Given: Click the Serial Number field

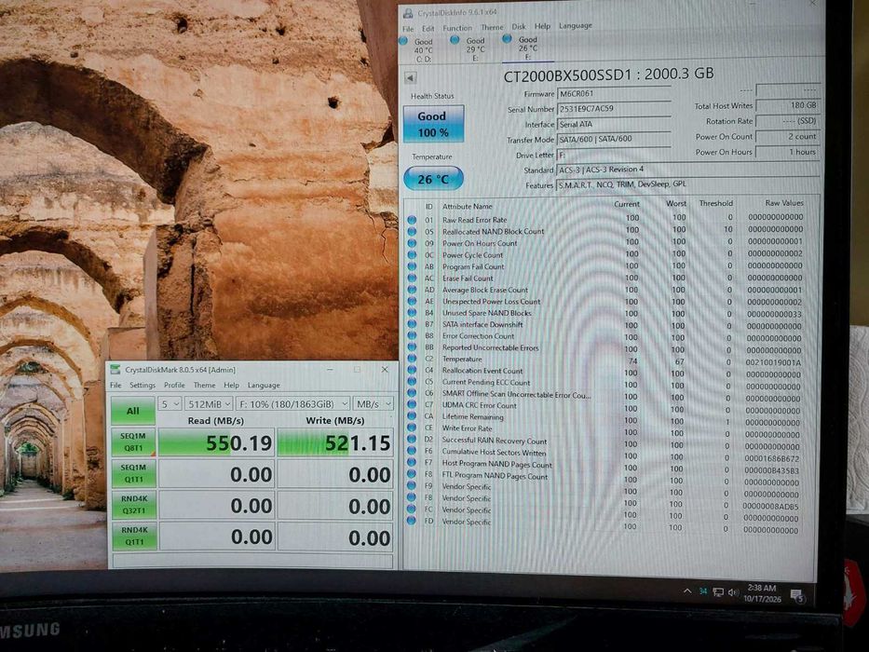Looking at the screenshot, I should click(x=614, y=109).
